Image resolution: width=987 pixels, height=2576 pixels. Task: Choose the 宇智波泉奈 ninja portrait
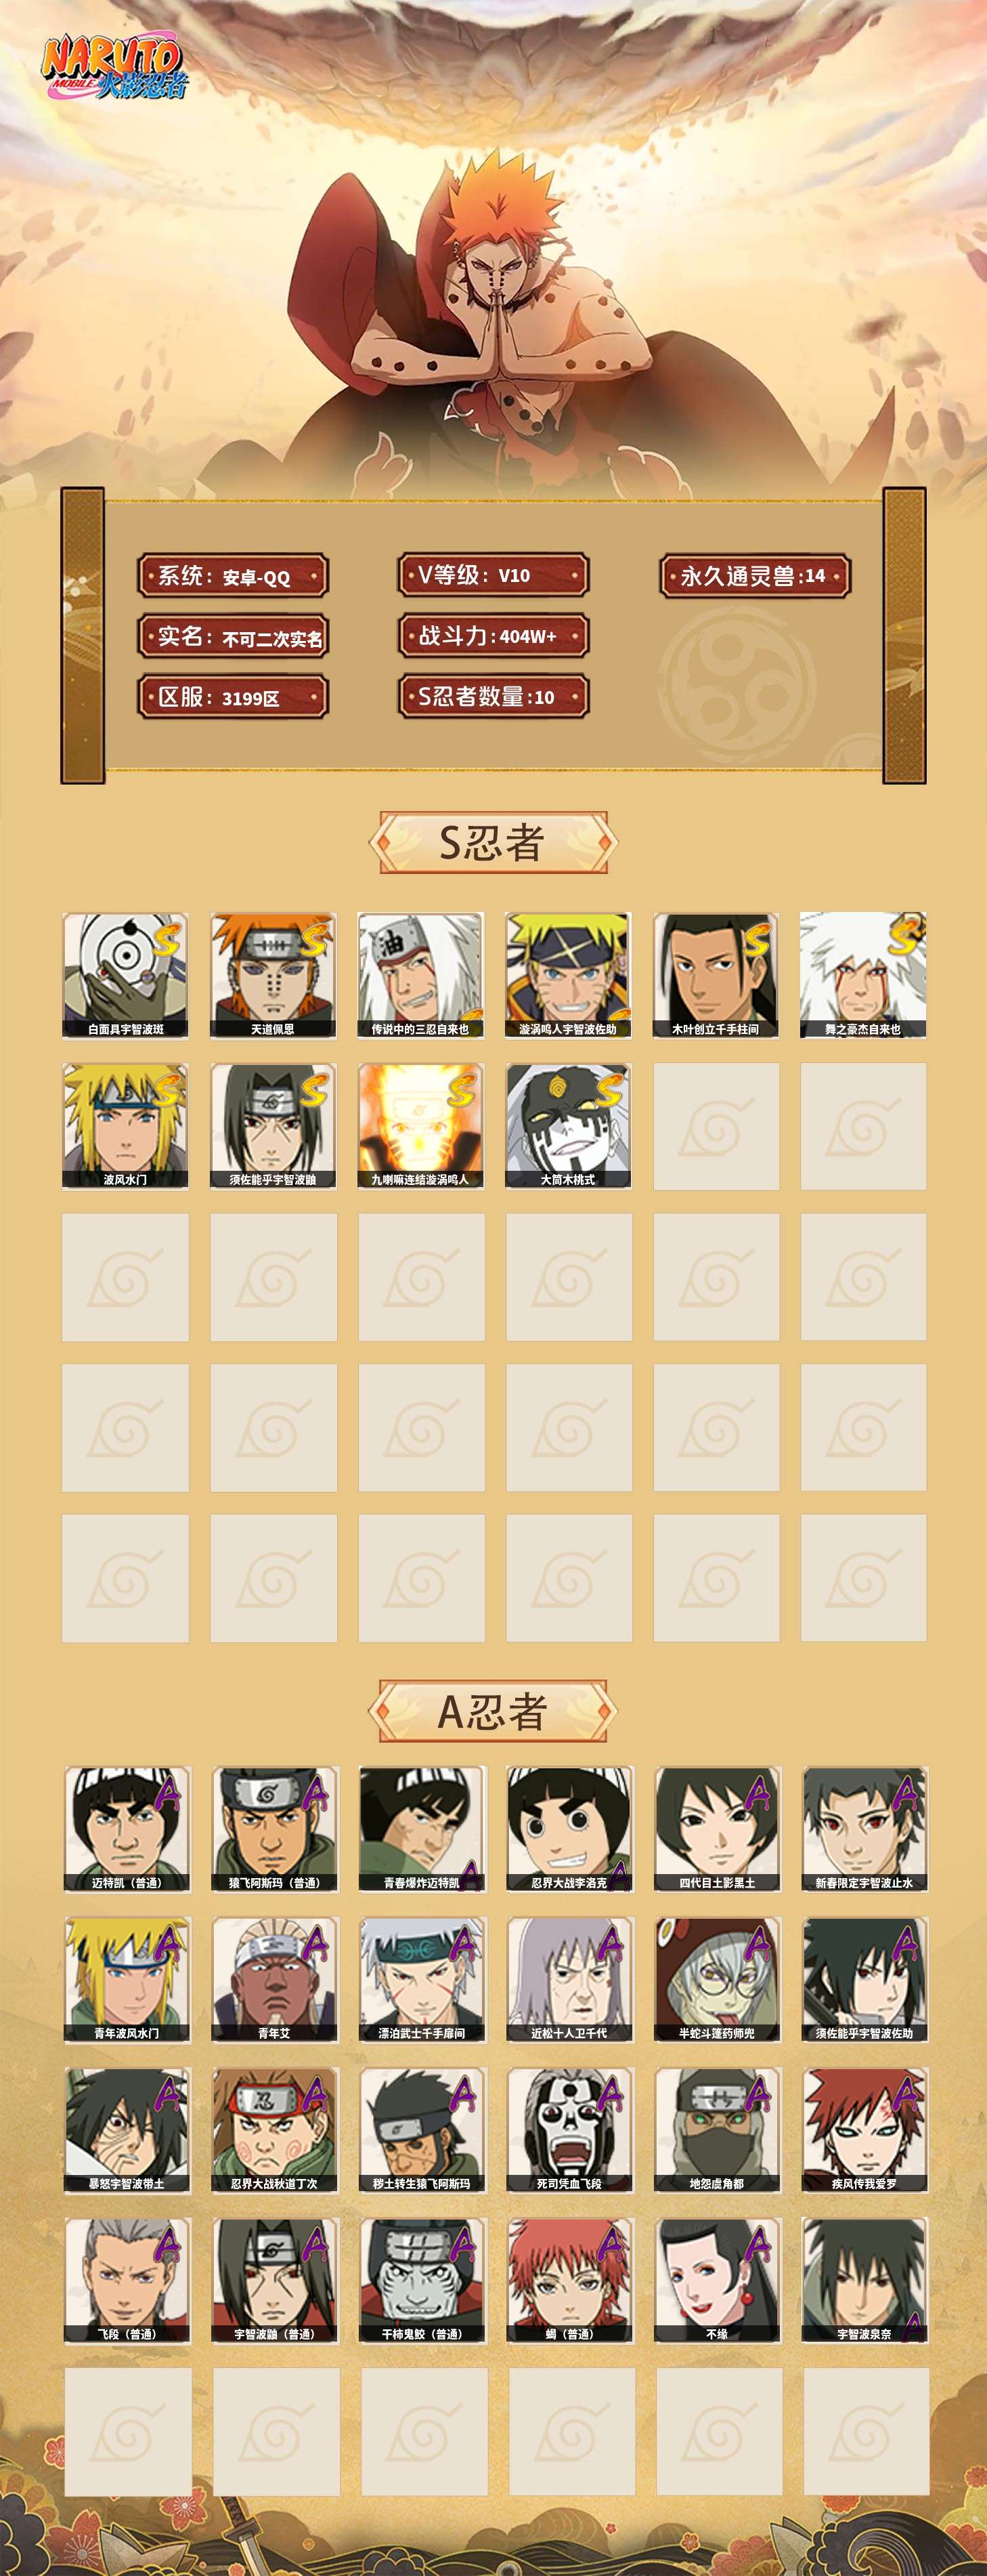tap(865, 2280)
